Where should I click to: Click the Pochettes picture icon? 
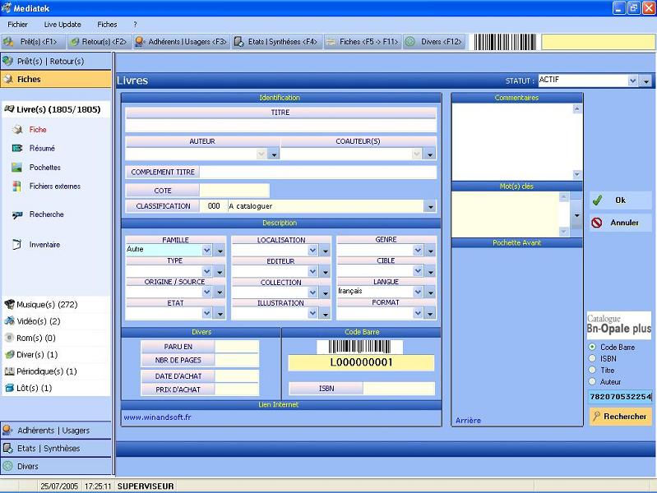[16, 167]
